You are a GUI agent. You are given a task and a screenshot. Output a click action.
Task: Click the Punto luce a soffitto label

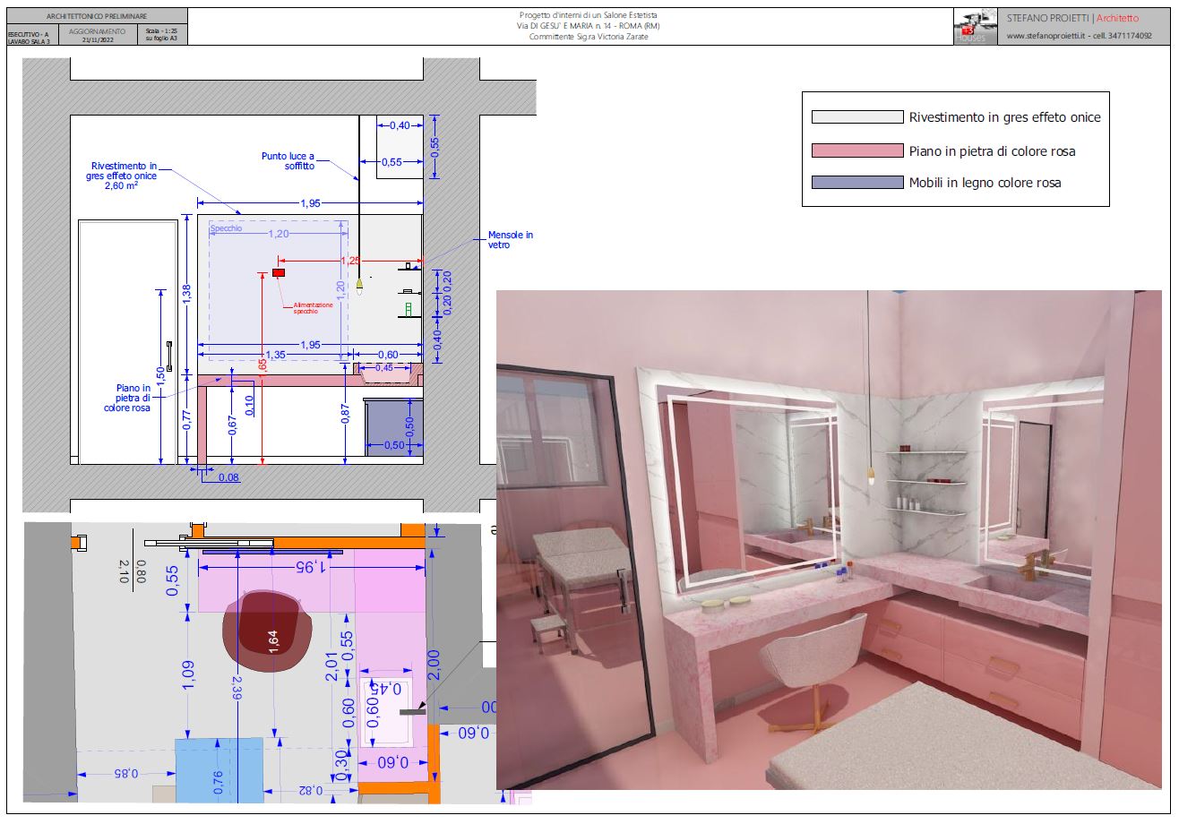coord(288,160)
